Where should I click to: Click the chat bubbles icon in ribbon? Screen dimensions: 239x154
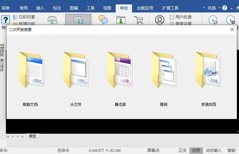(103, 20)
